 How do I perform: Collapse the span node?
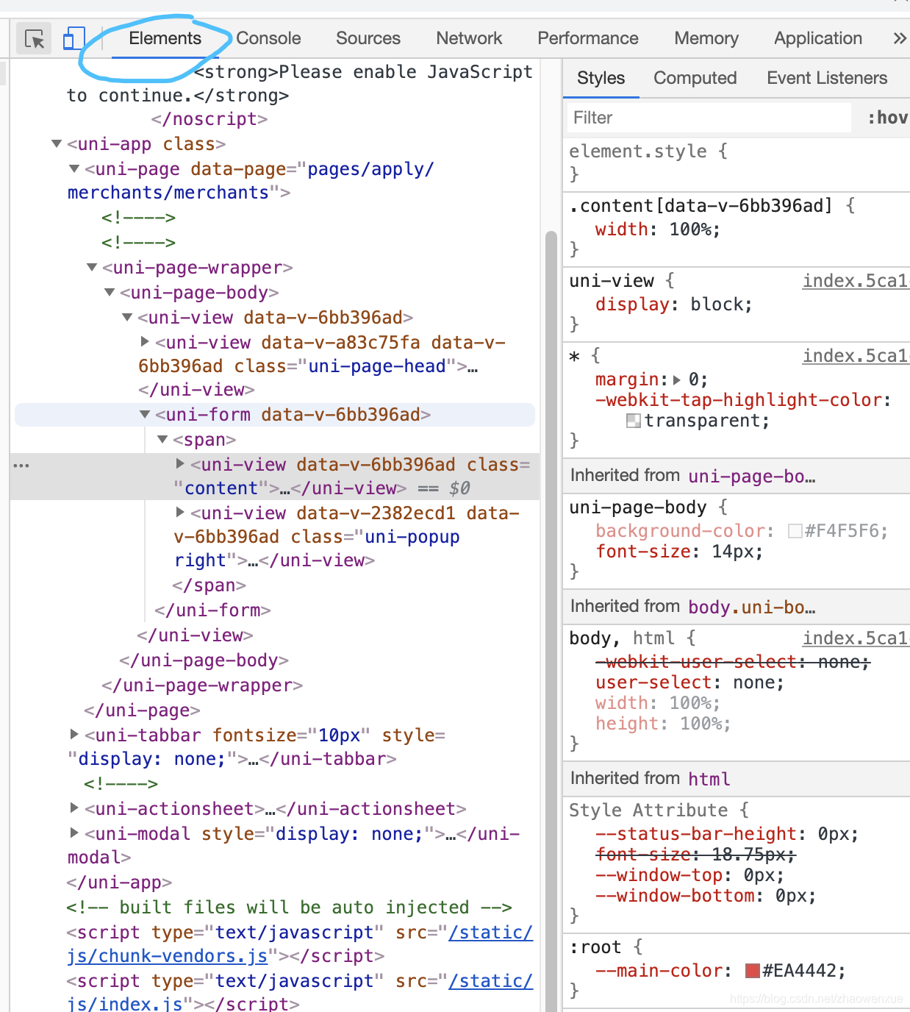[162, 440]
